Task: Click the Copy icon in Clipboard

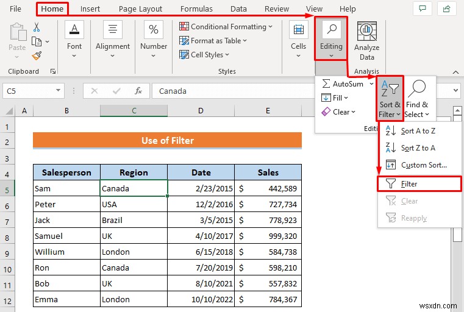Action: (x=37, y=41)
